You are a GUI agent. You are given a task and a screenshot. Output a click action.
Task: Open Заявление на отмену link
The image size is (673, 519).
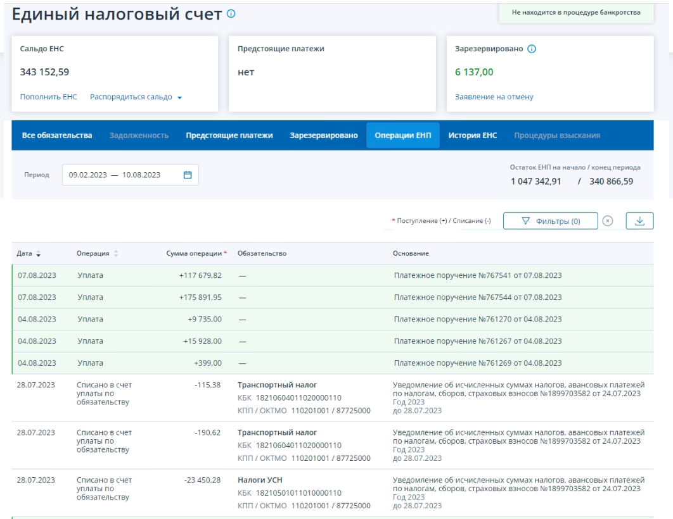494,97
